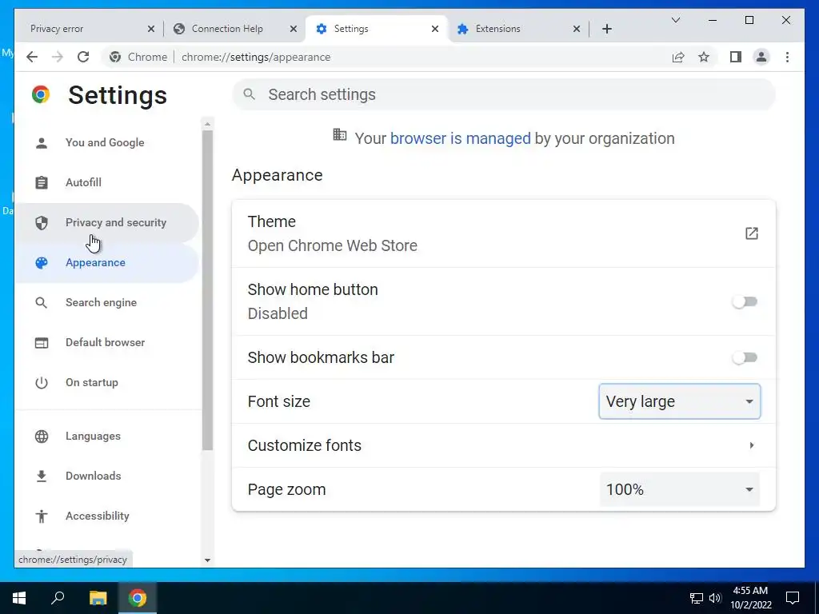Open the Page zoom dropdown
Screen dimensions: 819x614
679,489
